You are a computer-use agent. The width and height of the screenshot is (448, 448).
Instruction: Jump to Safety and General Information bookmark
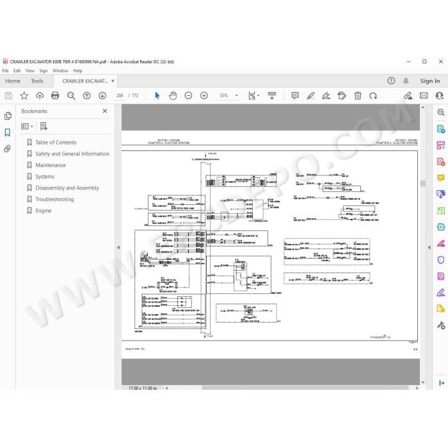tap(72, 154)
